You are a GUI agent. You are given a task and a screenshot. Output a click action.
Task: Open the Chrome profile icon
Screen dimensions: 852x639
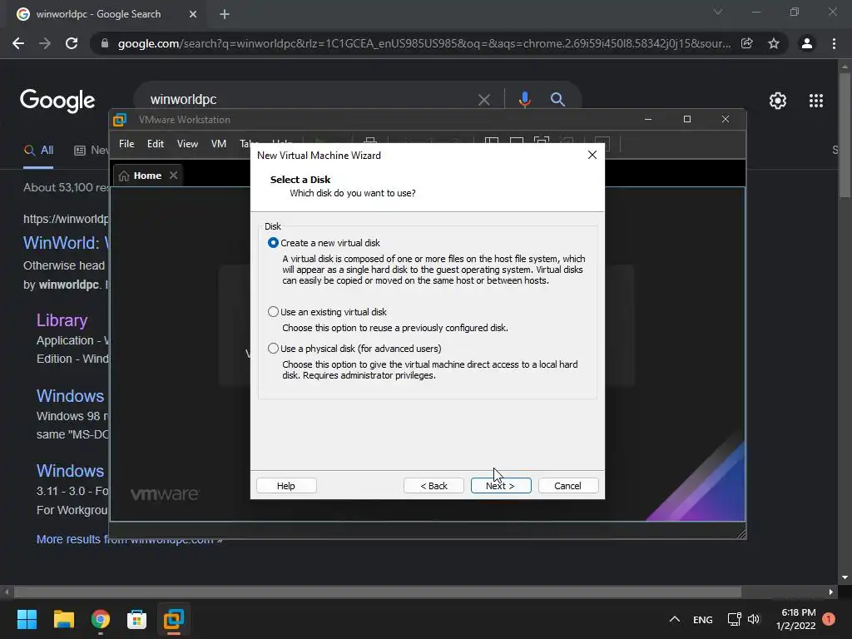(807, 43)
